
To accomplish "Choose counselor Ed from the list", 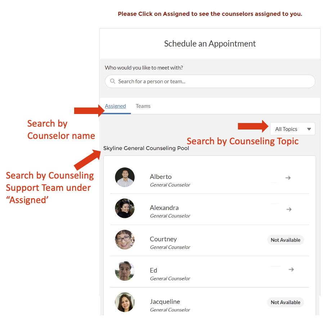I will tap(153, 270).
